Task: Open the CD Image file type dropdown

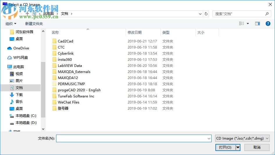Action: coord(242,138)
